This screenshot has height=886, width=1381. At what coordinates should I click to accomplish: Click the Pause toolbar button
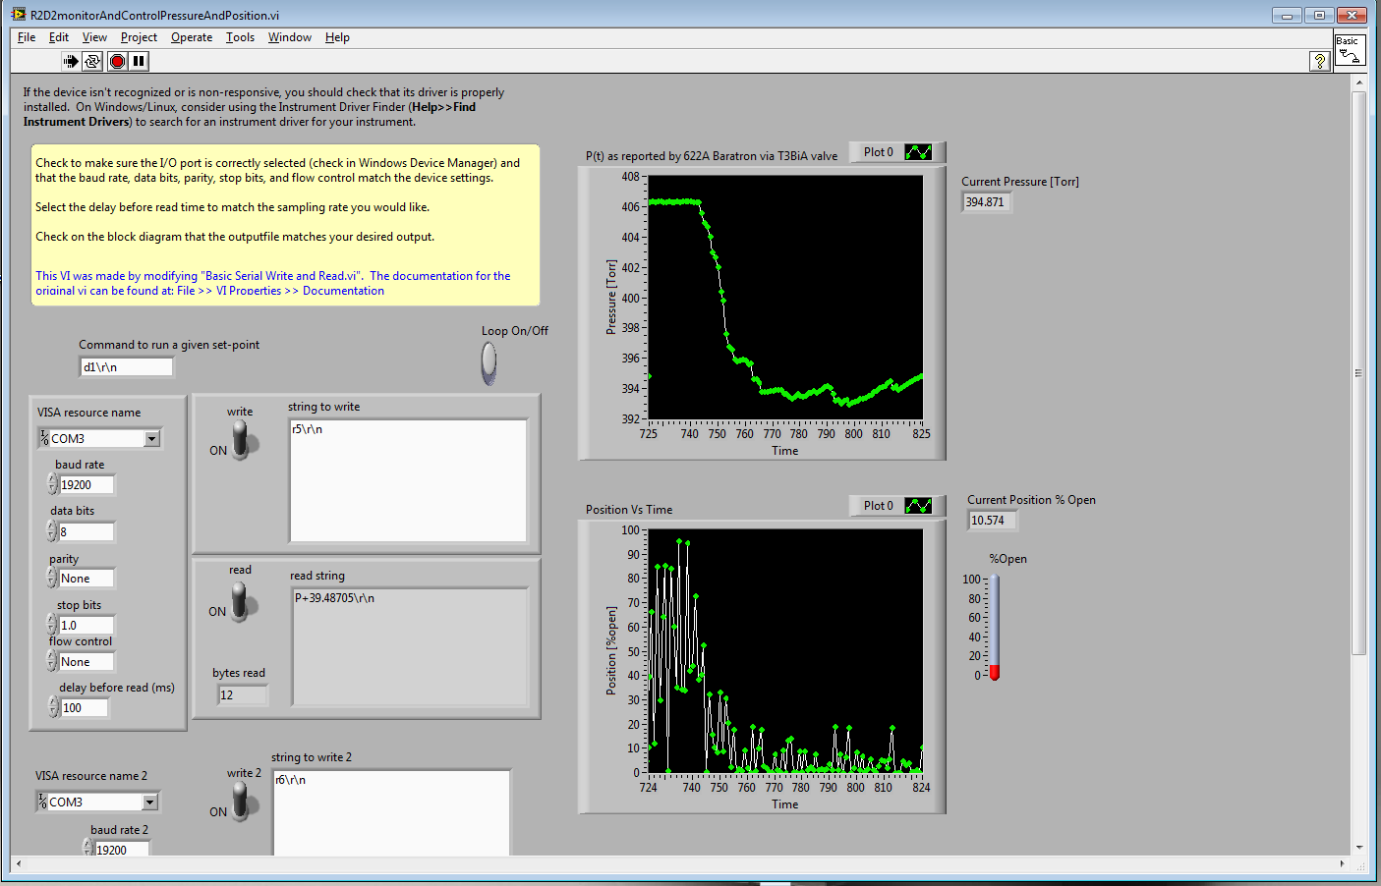click(x=140, y=61)
